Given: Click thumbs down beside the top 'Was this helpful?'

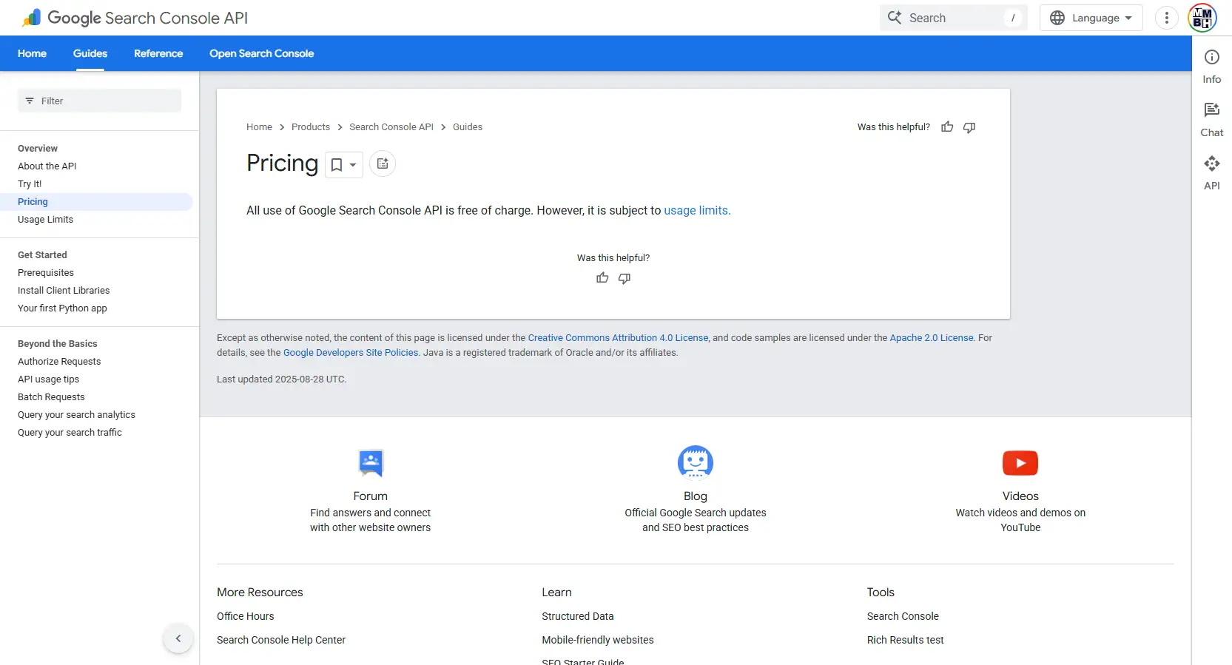Looking at the screenshot, I should [x=969, y=127].
